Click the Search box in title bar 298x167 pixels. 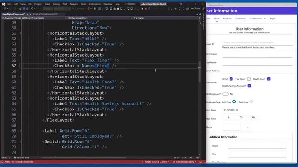coord(130,4)
